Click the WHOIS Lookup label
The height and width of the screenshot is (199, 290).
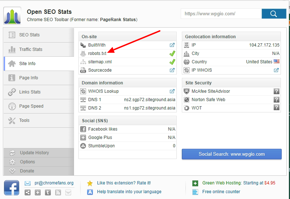103,91
